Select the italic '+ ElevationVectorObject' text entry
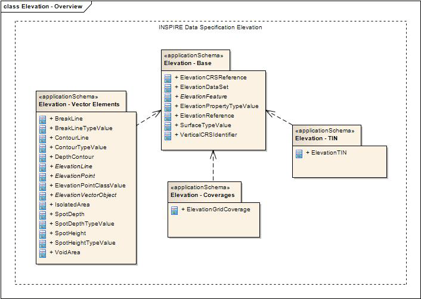The width and height of the screenshot is (421, 299). tap(83, 195)
